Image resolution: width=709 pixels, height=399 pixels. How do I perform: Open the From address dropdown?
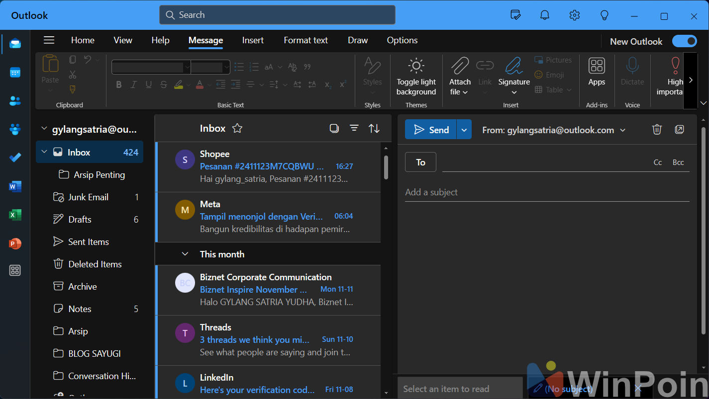click(622, 130)
